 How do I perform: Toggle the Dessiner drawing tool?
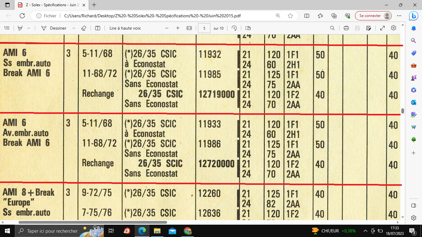pyautogui.click(x=54, y=28)
